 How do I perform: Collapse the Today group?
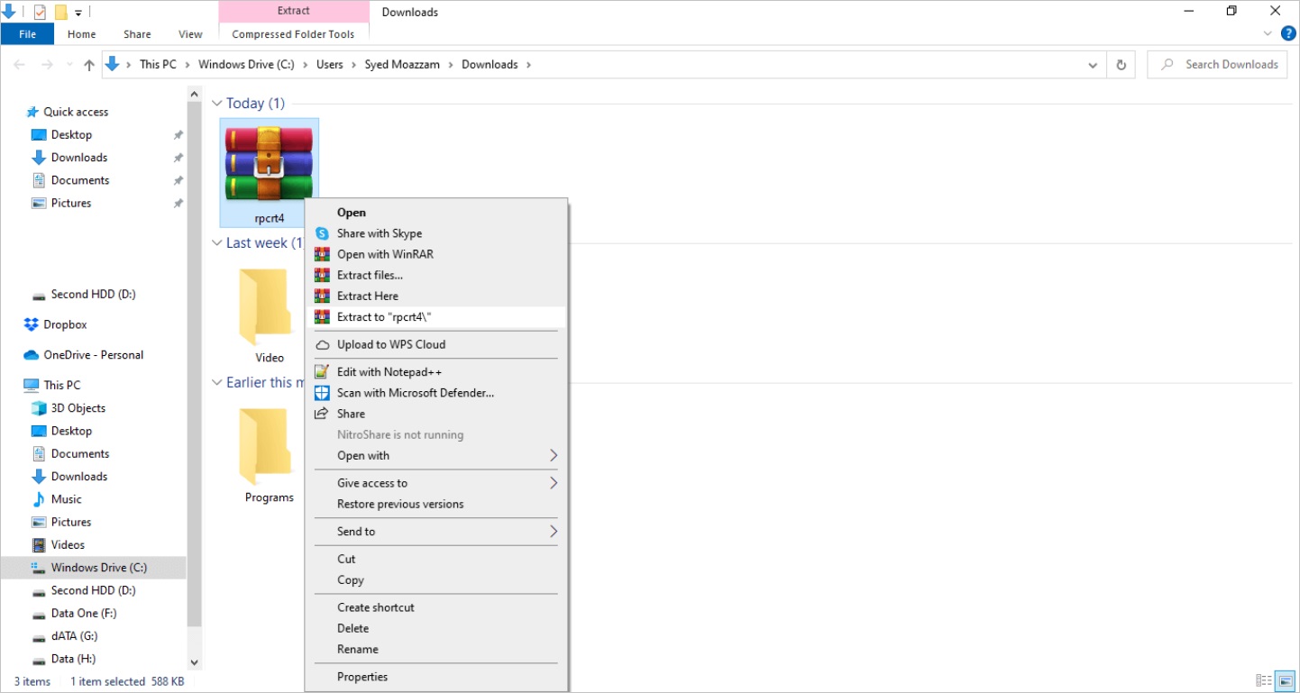click(216, 102)
